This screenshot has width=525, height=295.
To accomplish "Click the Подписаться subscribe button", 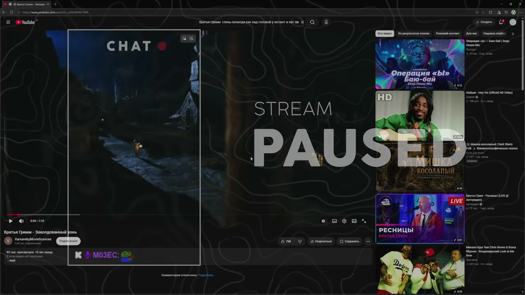I will pos(68,241).
